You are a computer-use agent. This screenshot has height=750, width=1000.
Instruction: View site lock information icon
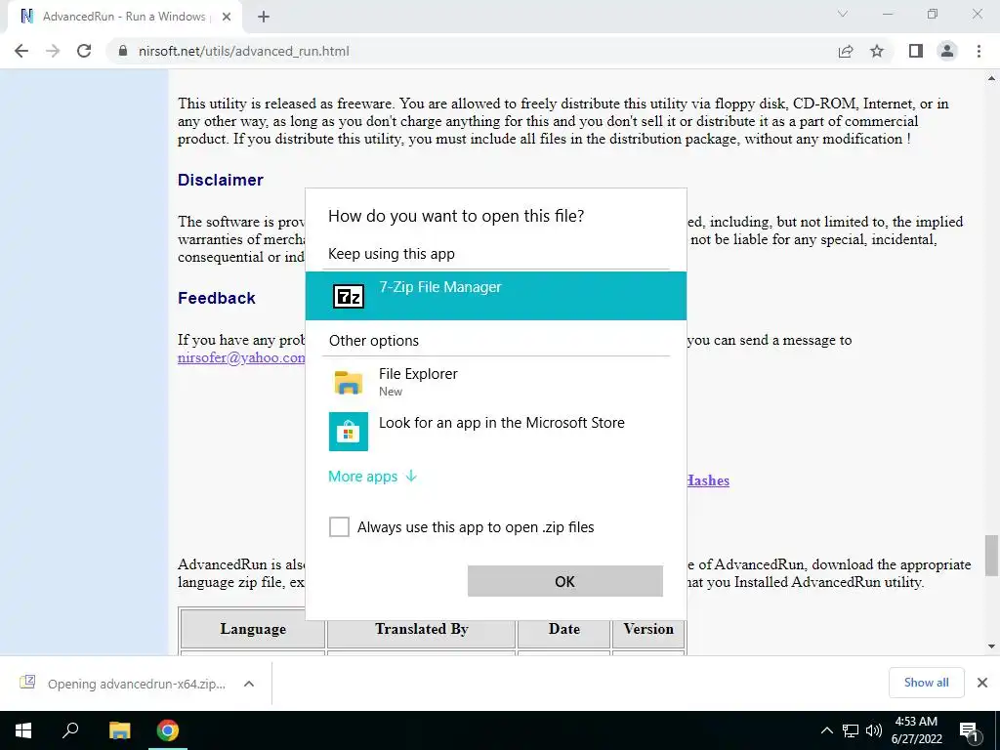(123, 51)
